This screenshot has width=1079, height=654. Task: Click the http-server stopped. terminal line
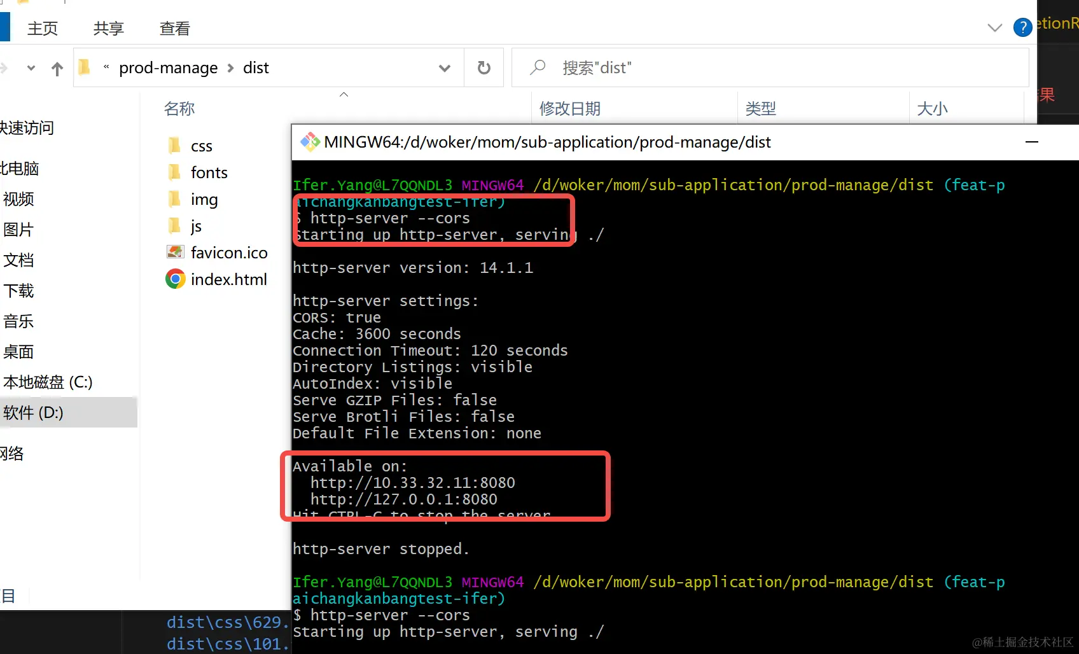381,549
